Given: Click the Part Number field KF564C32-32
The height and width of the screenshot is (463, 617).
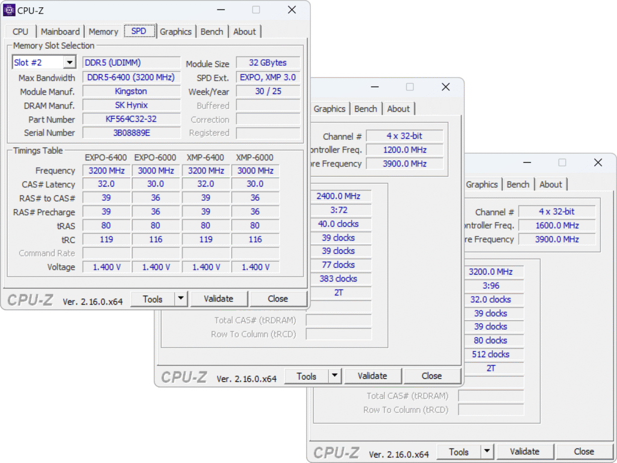Looking at the screenshot, I should click(x=131, y=119).
